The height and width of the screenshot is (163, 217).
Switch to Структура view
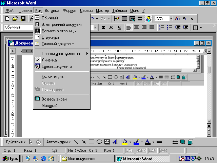[62, 37]
